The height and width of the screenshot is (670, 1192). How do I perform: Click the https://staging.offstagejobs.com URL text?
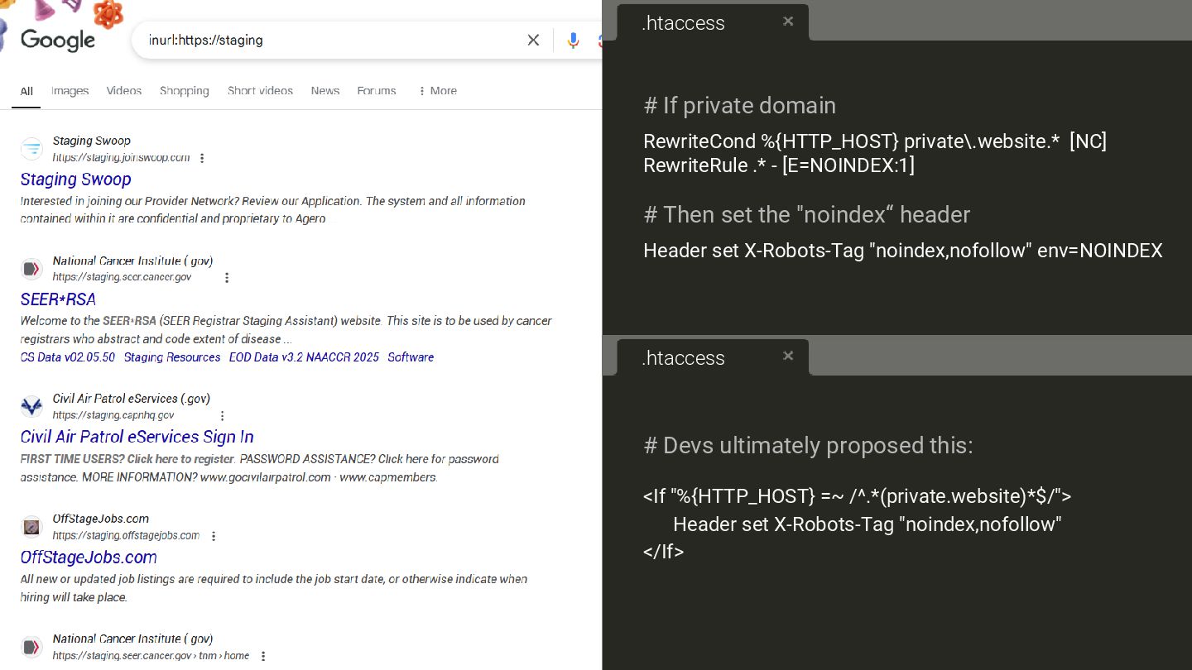(126, 536)
